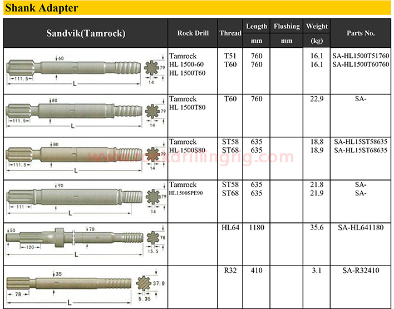Select the Thread column header

point(230,33)
